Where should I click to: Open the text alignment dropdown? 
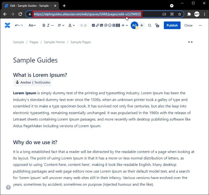(x=61, y=25)
